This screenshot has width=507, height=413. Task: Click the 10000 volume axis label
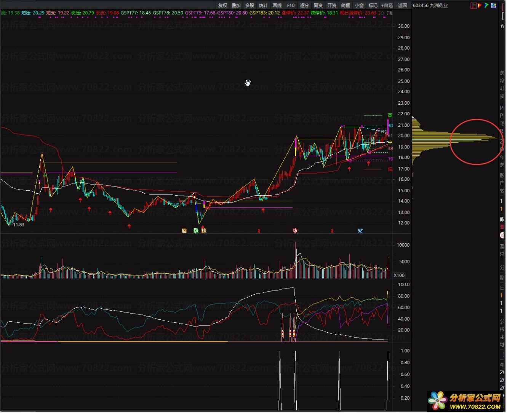tap(403, 245)
